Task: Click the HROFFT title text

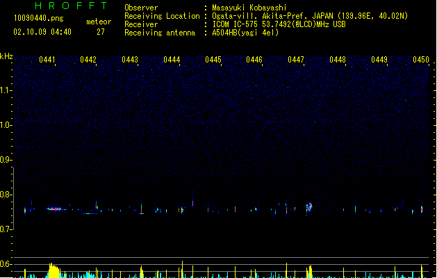Action: pyautogui.click(x=72, y=6)
